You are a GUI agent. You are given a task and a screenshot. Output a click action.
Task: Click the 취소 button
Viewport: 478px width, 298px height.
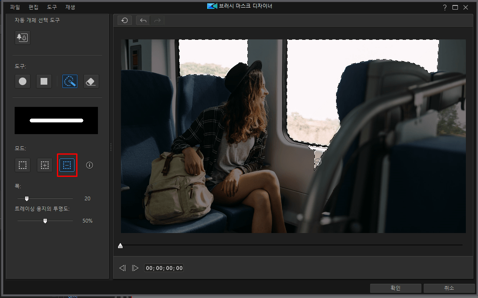pyautogui.click(x=449, y=288)
